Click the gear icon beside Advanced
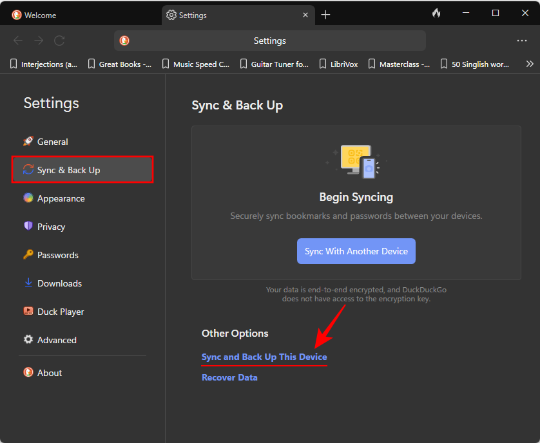The height and width of the screenshot is (443, 540). point(28,339)
